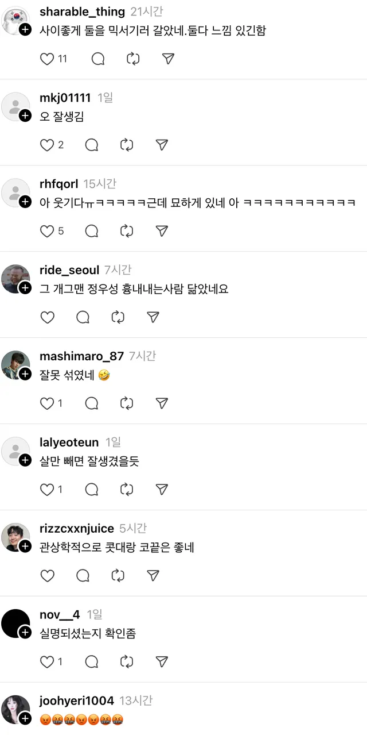Tap heart on rizzcxxnjuice's comment

pyautogui.click(x=47, y=576)
